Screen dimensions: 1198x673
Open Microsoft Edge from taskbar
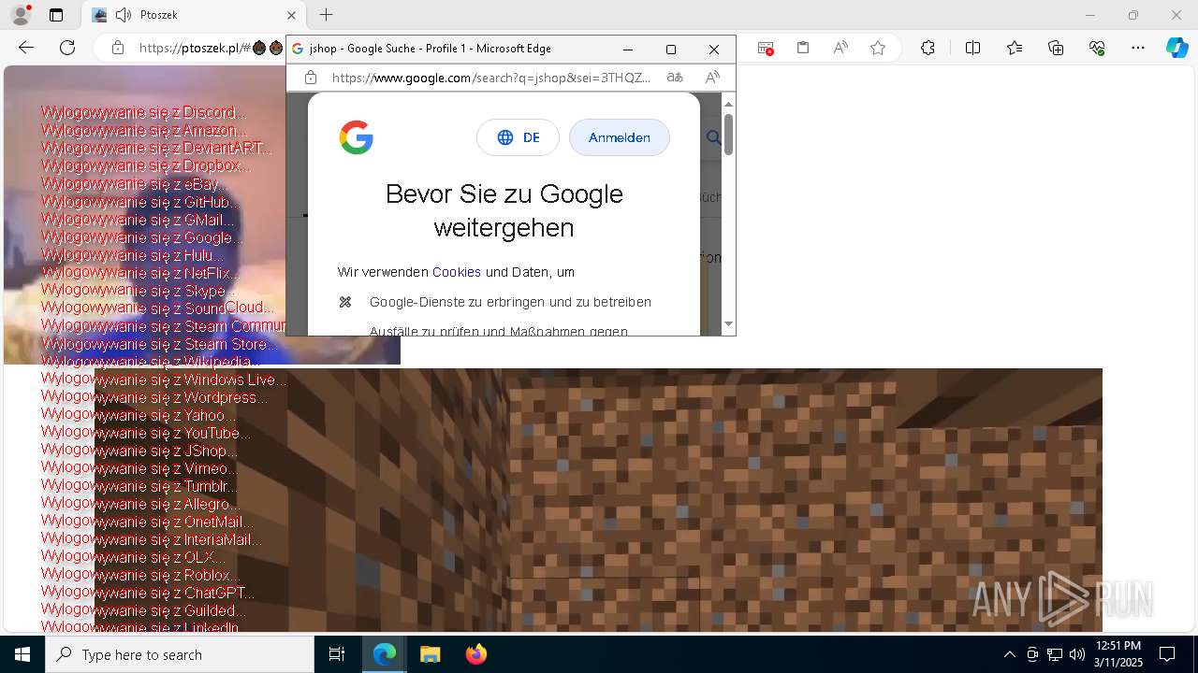385,654
